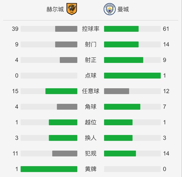Click Hull's gray 犯规 fouls bar
This screenshot has width=182, height=177.
[x=65, y=154]
